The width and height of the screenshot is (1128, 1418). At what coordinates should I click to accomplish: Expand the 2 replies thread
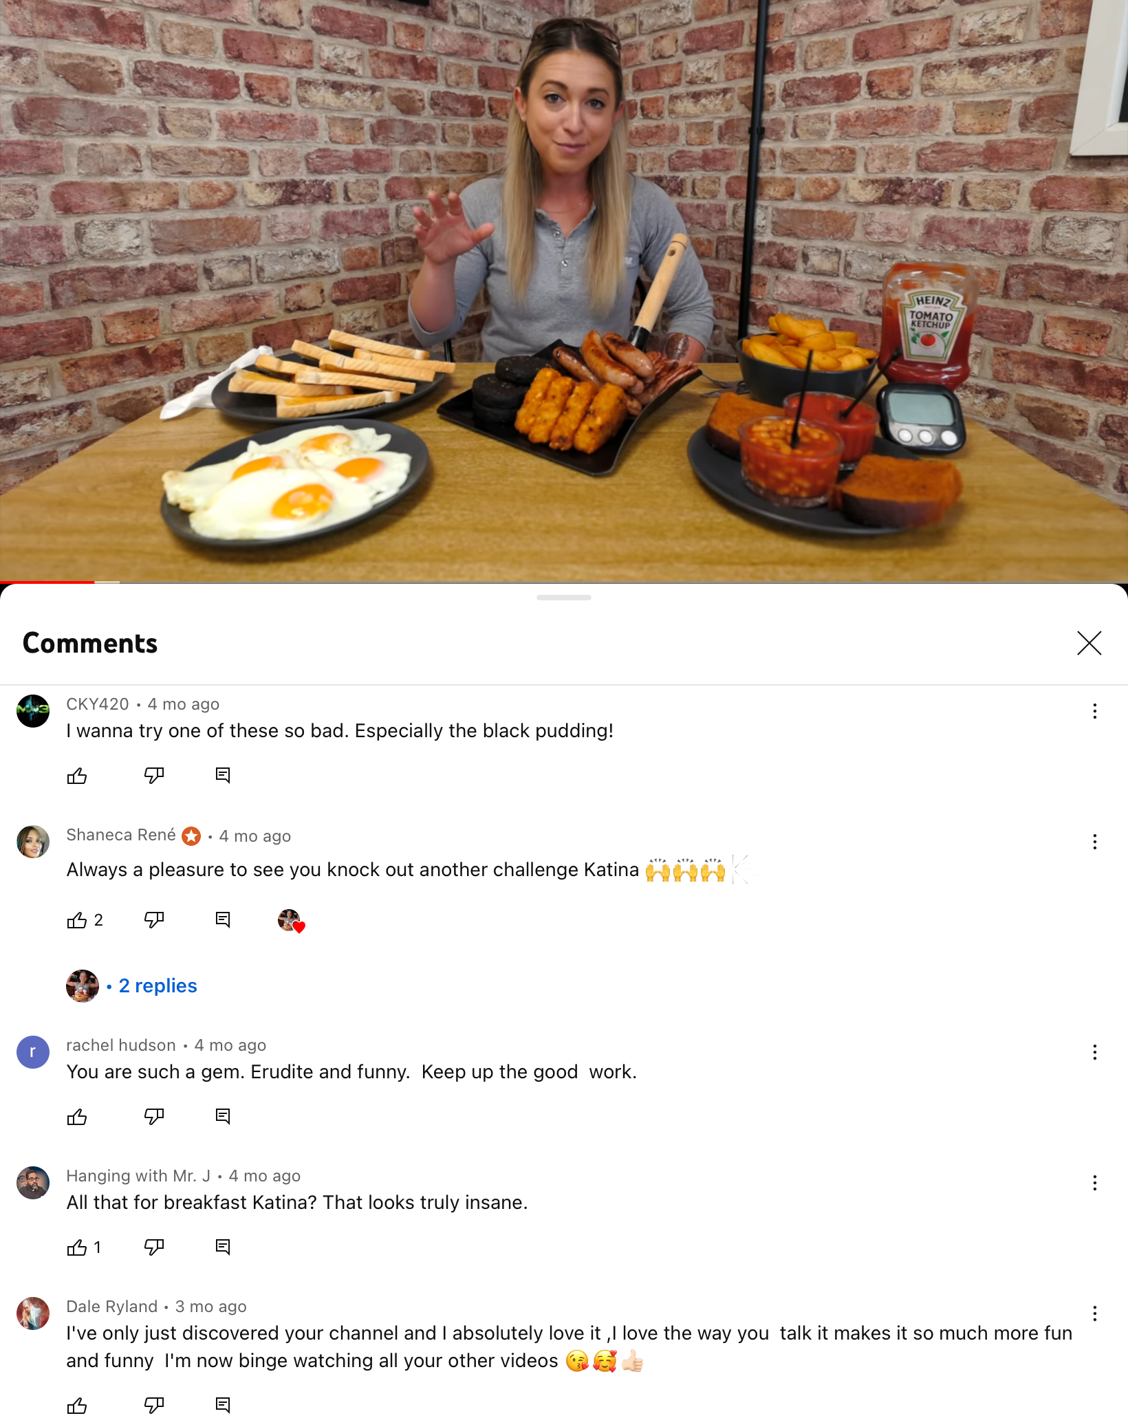click(158, 985)
